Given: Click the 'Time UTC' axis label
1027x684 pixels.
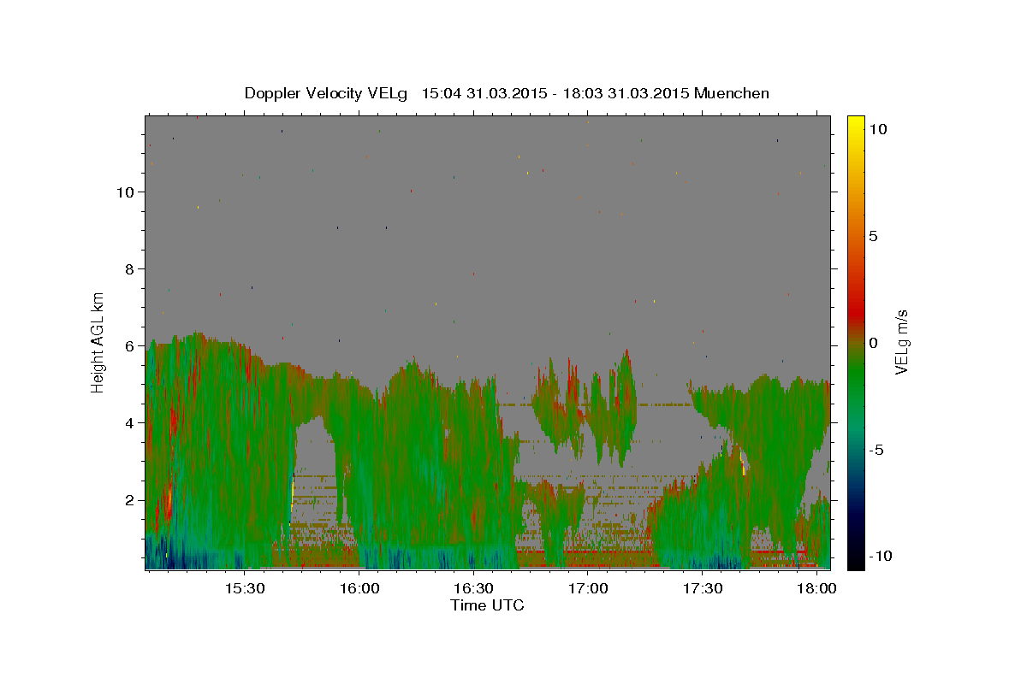Looking at the screenshot, I should coord(487,605).
